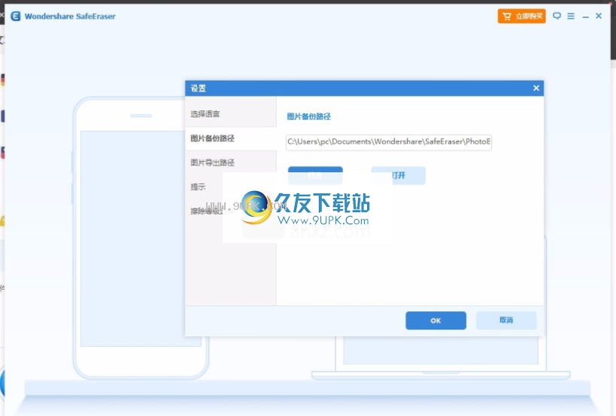Click the Wondershare SafeEraser logo icon
The image size is (616, 416).
tap(15, 16)
